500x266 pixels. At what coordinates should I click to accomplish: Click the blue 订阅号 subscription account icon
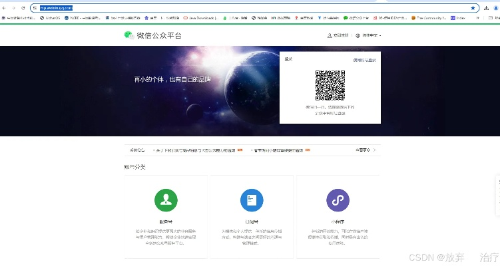252,200
